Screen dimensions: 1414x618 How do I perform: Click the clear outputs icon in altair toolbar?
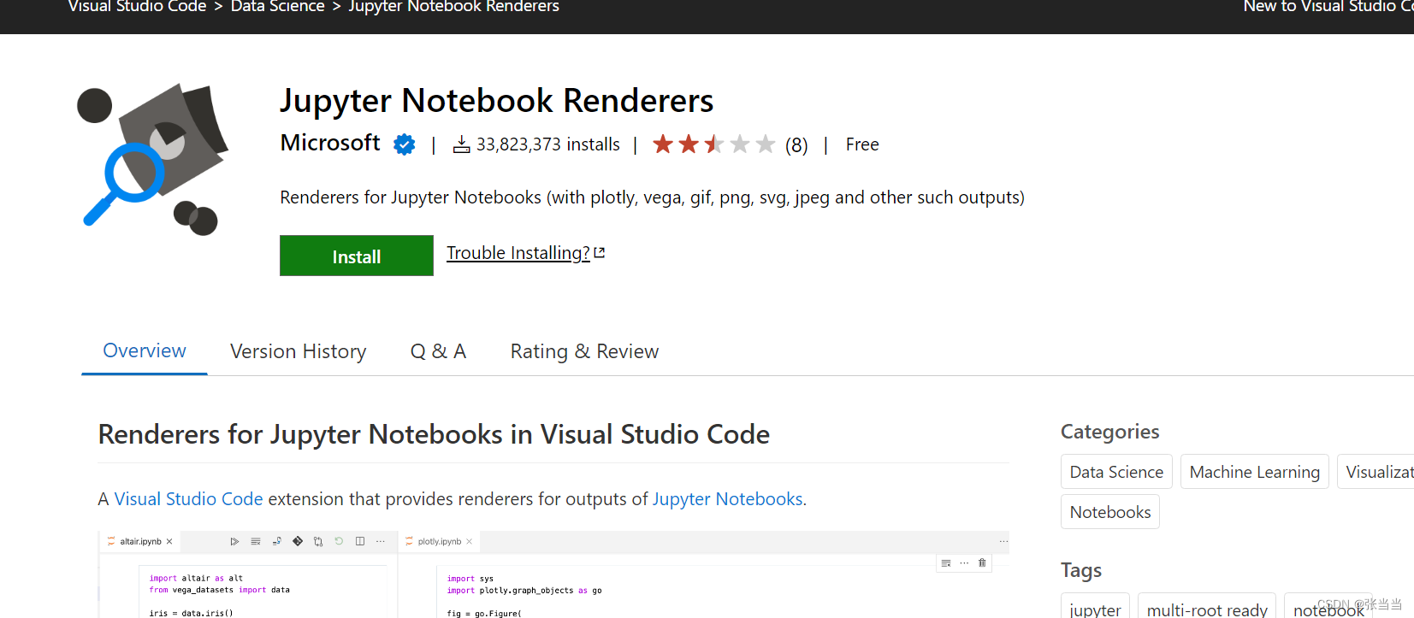(x=255, y=541)
